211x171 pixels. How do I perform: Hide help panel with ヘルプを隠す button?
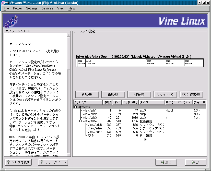19,162
